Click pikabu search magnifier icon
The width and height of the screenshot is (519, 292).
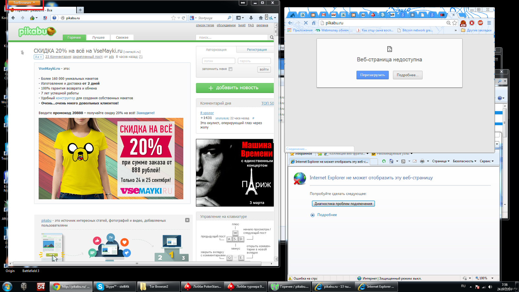tap(272, 37)
